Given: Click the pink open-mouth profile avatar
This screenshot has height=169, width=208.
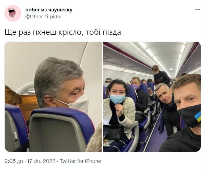Looking at the screenshot, I should [13, 13].
